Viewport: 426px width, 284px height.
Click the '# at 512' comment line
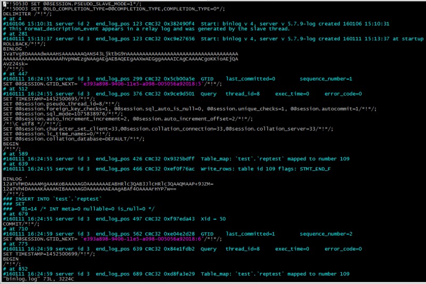coord(15,89)
